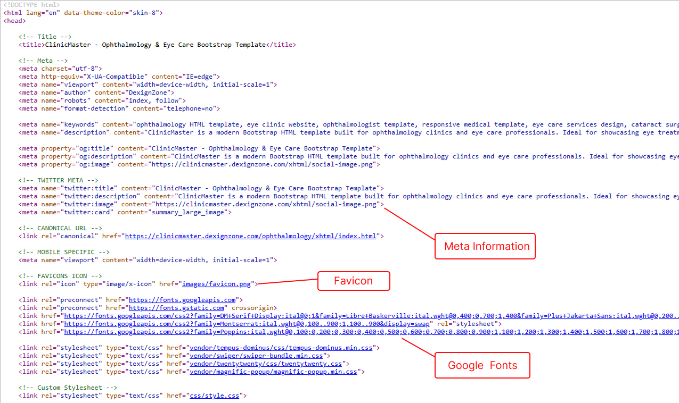Image resolution: width=679 pixels, height=403 pixels.
Task: Select the Google Fonts annotation box
Action: click(x=482, y=365)
